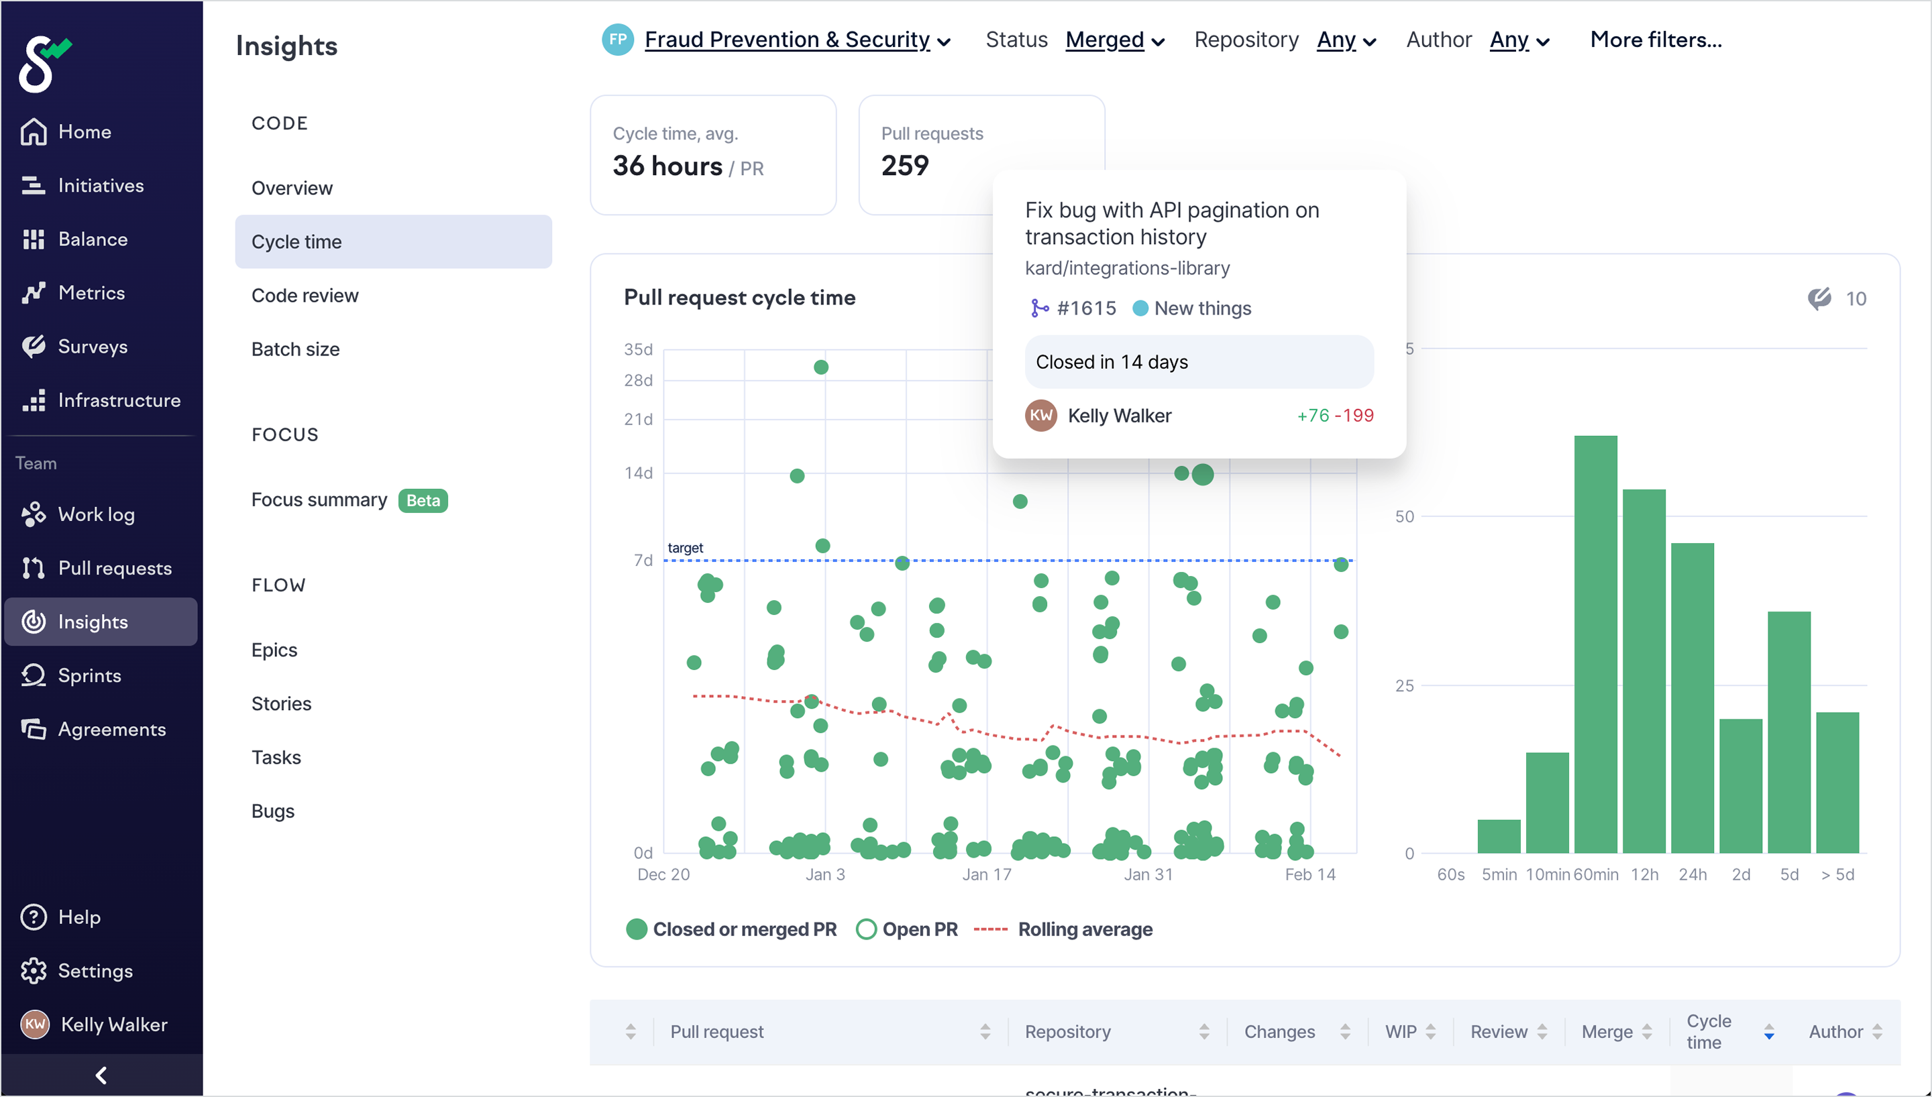This screenshot has width=1932, height=1097.
Task: Open the Initiatives sidebar icon
Action: pyautogui.click(x=33, y=185)
